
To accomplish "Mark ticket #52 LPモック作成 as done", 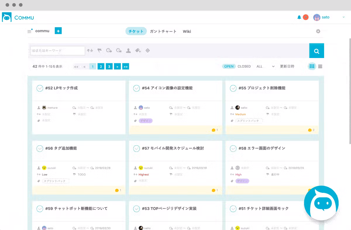I will tap(40, 88).
